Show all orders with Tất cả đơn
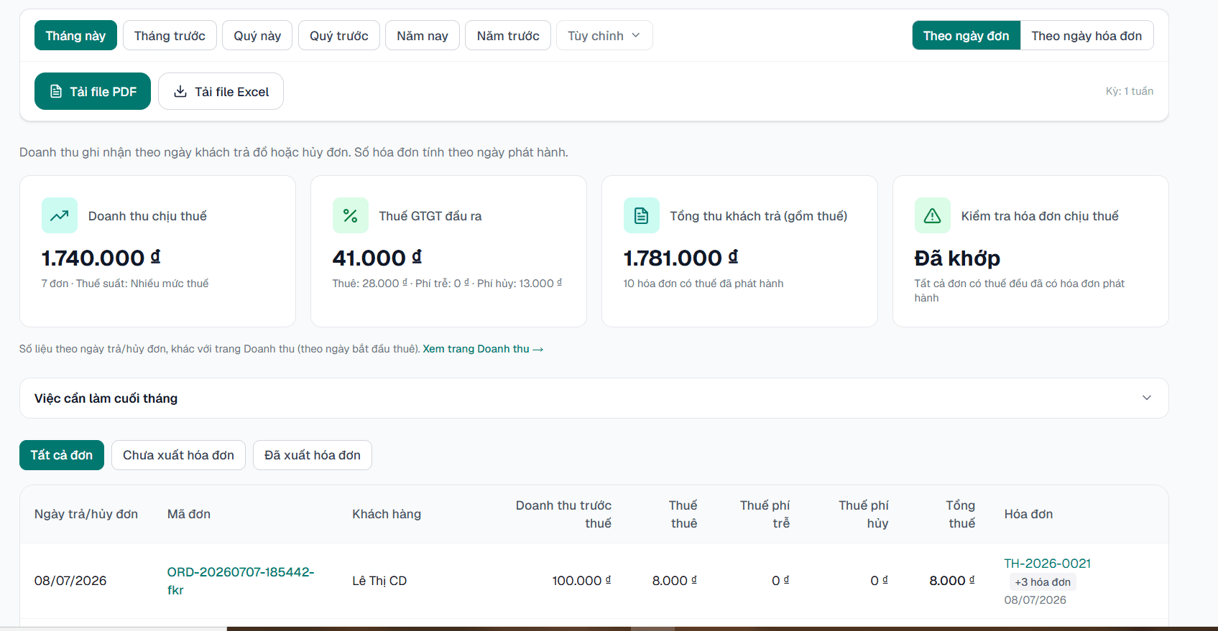 point(62,455)
